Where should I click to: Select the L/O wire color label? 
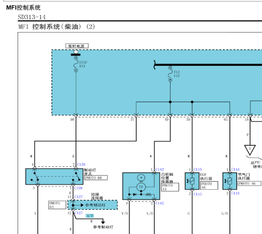150,214
